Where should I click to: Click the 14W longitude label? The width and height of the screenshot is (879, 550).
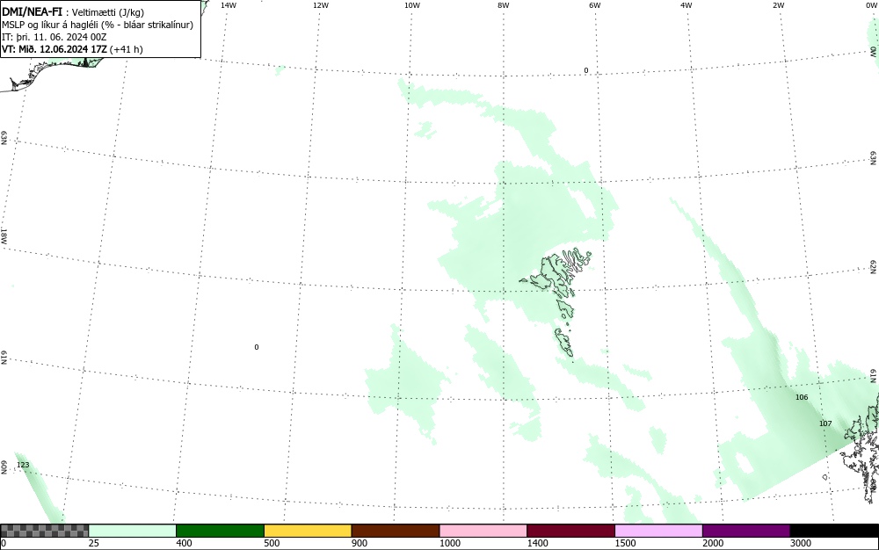pos(229,5)
